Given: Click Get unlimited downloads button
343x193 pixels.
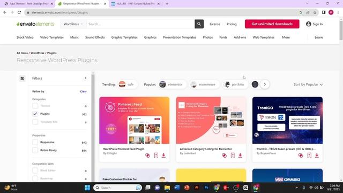Looking at the screenshot, I should pyautogui.click(x=272, y=24).
